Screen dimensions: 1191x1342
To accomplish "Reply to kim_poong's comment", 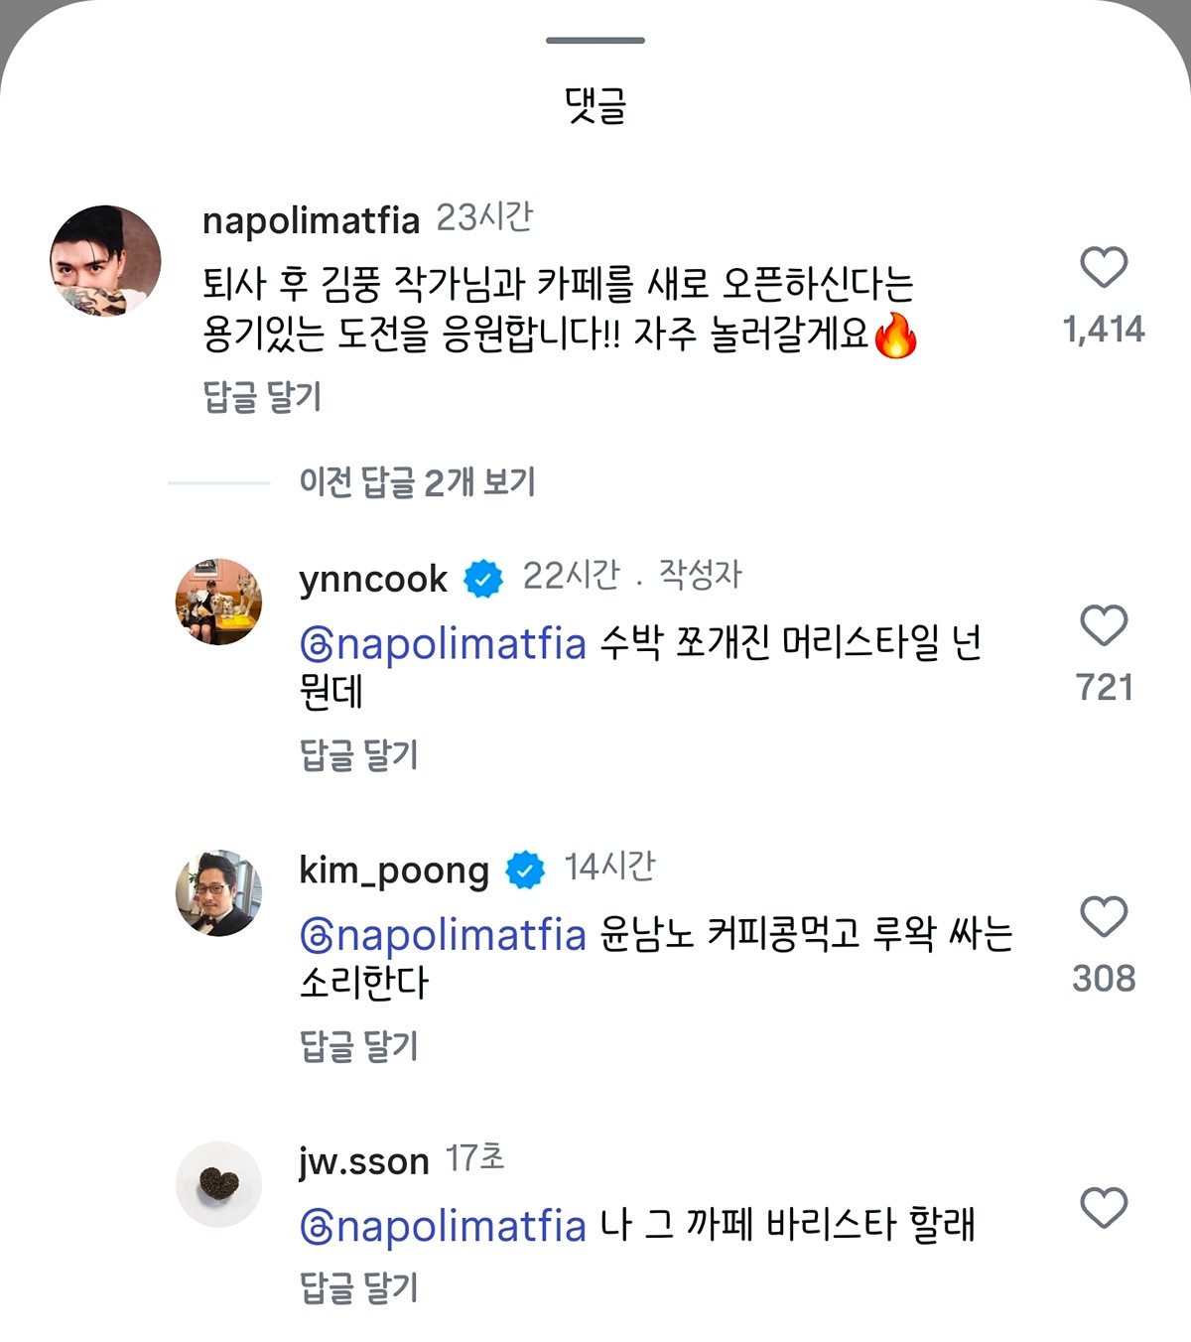I will [x=358, y=1046].
